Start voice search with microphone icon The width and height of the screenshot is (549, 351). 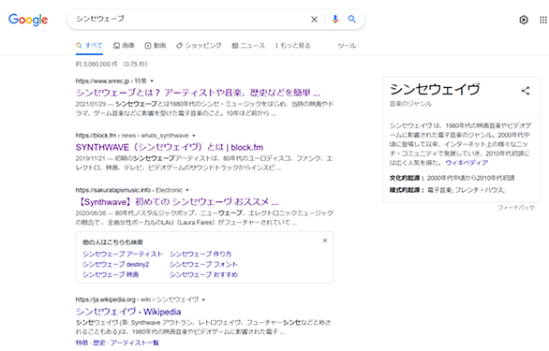click(335, 20)
